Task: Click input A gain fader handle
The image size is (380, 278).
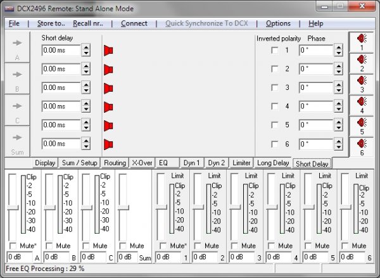Action: pyautogui.click(x=13, y=208)
